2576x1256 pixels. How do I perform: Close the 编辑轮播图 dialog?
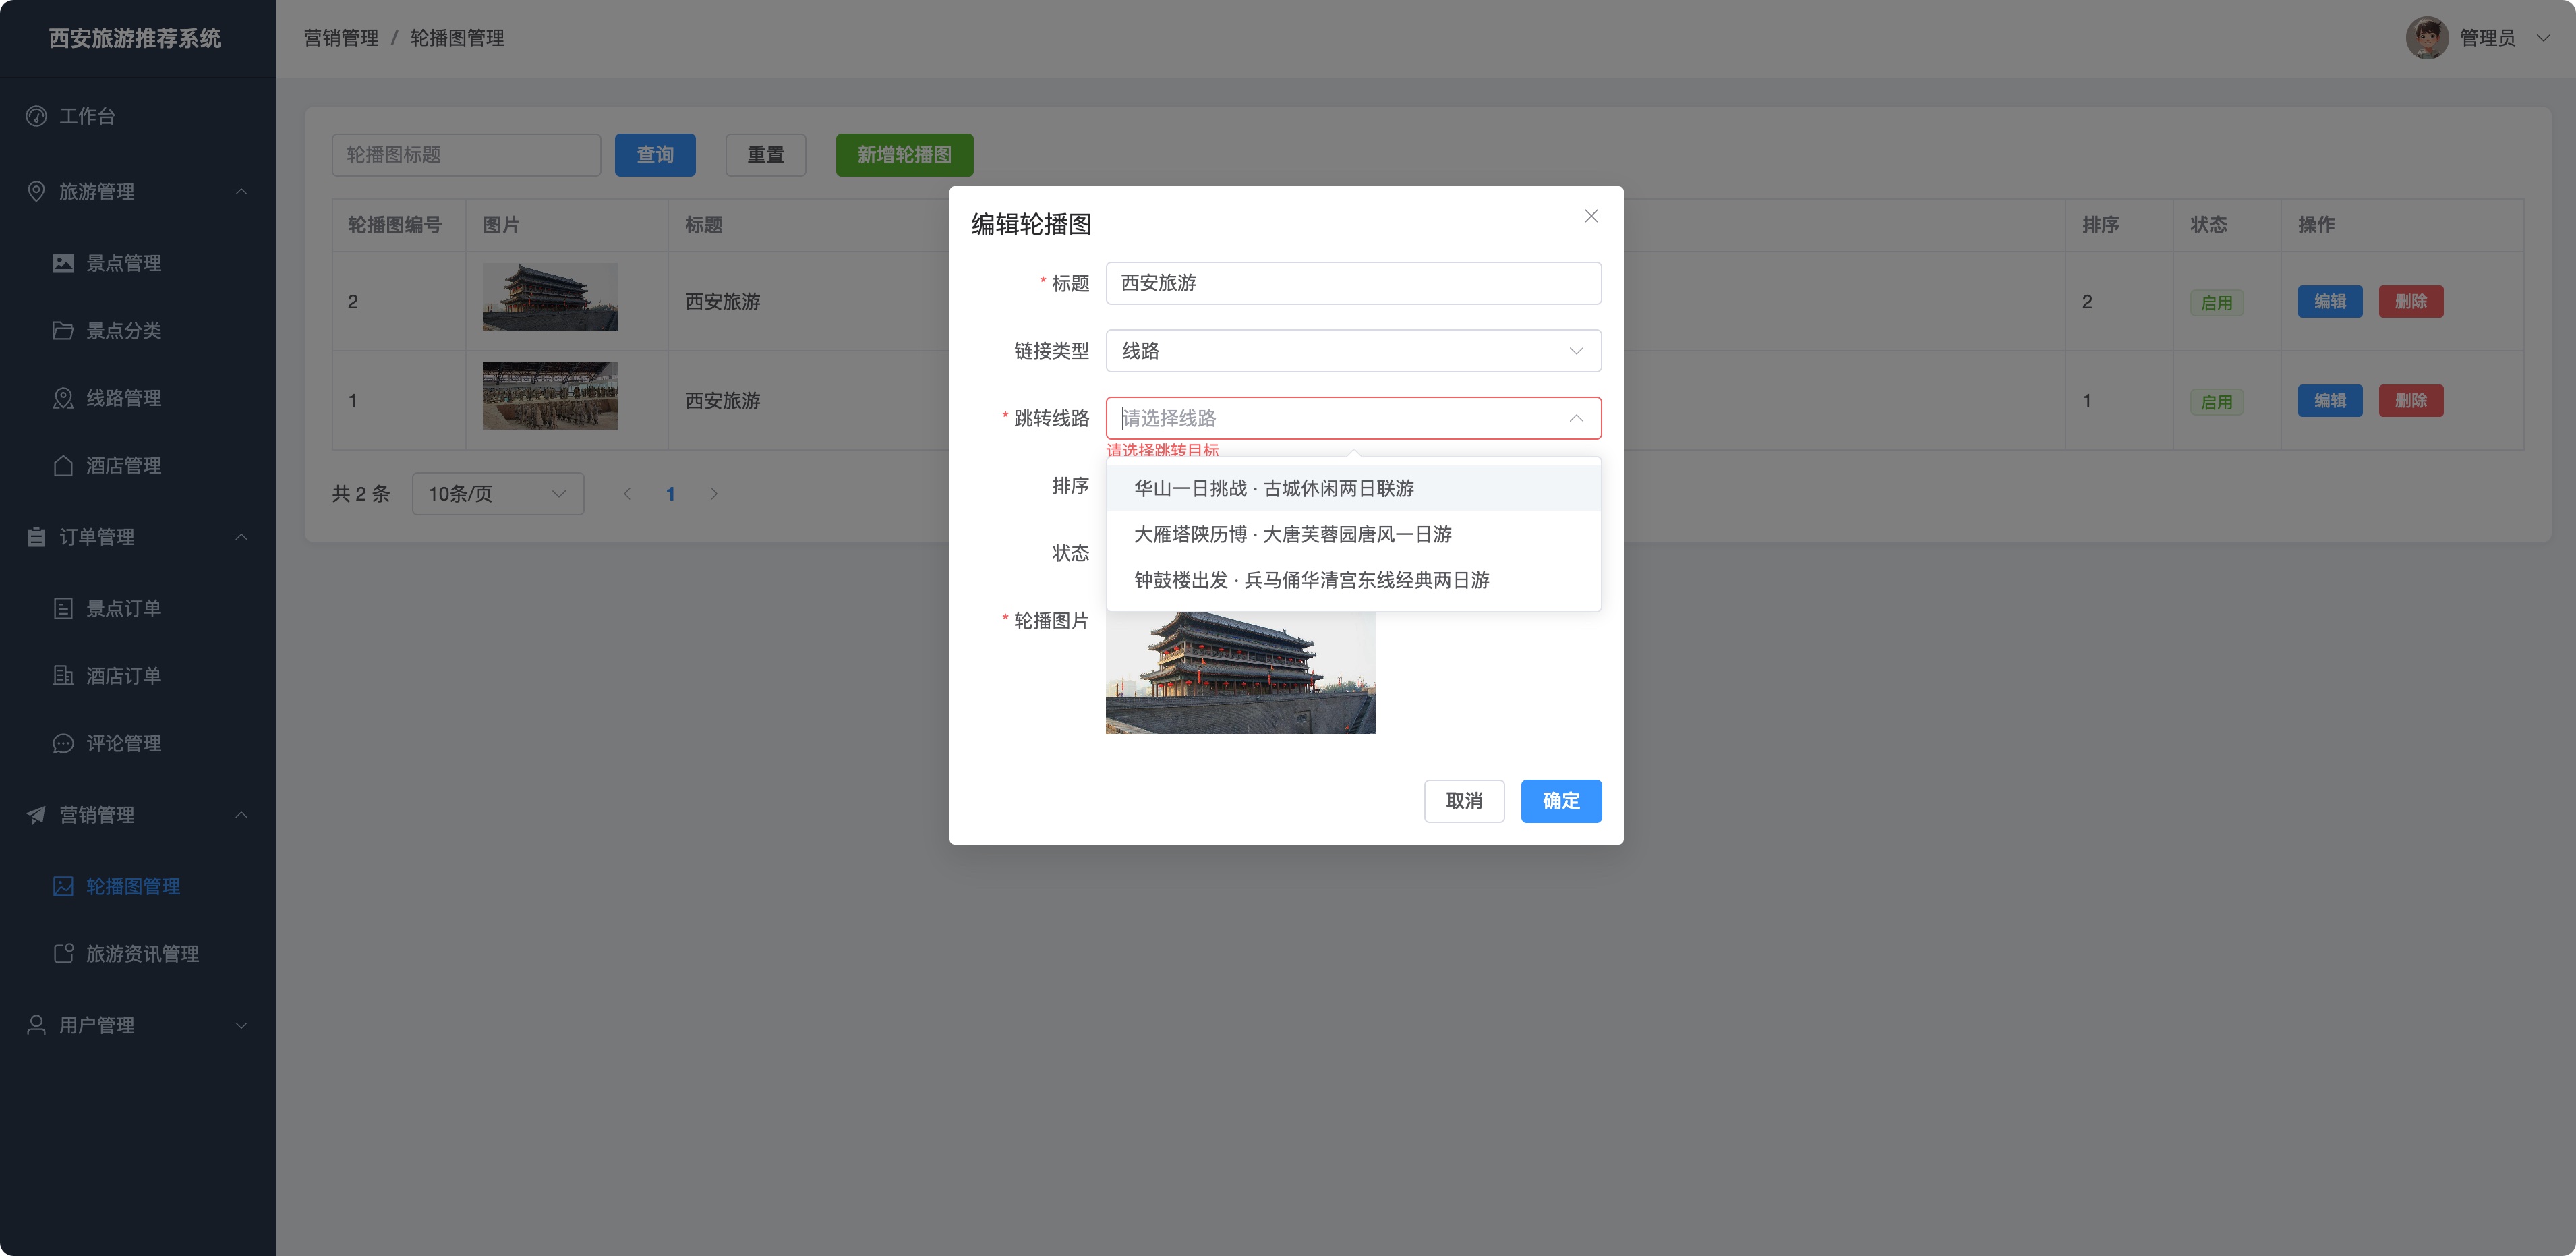tap(1591, 216)
